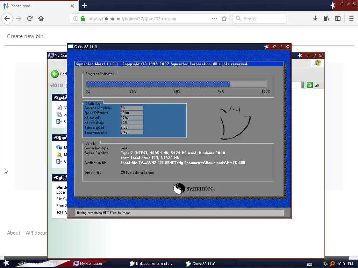Open Firefox downloads arrow

(x=315, y=18)
